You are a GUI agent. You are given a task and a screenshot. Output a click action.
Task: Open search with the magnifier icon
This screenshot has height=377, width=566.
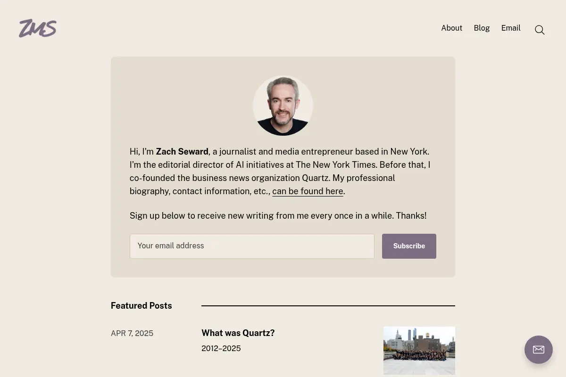click(540, 30)
